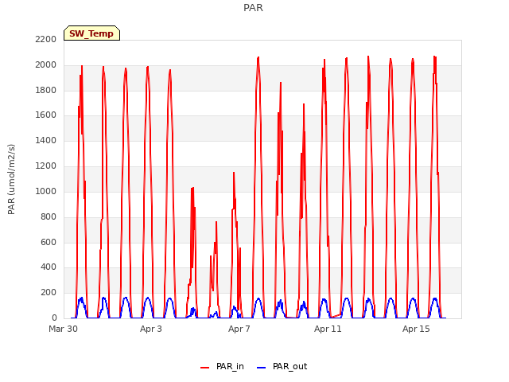
Task: Click the 2200 y-axis tick label
Action: click(46, 39)
